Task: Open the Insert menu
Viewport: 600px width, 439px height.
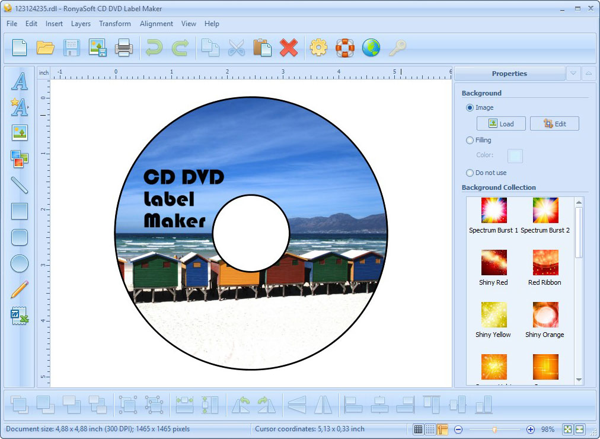Action: point(54,24)
